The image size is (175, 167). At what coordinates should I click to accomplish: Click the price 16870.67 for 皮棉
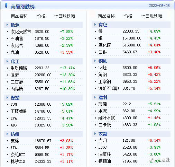(43, 141)
